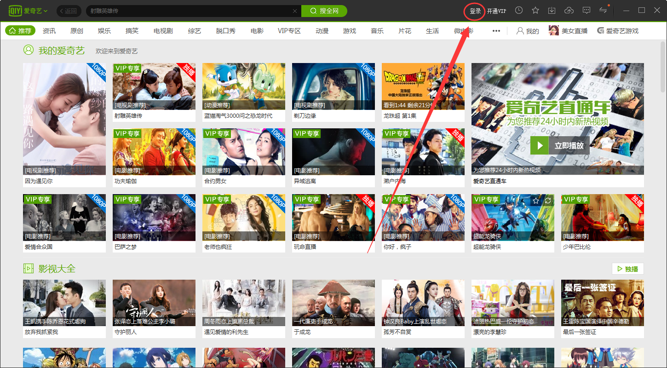Viewport: 667px width, 368px height.
Task: Open the 生活 tab
Action: pyautogui.click(x=432, y=31)
